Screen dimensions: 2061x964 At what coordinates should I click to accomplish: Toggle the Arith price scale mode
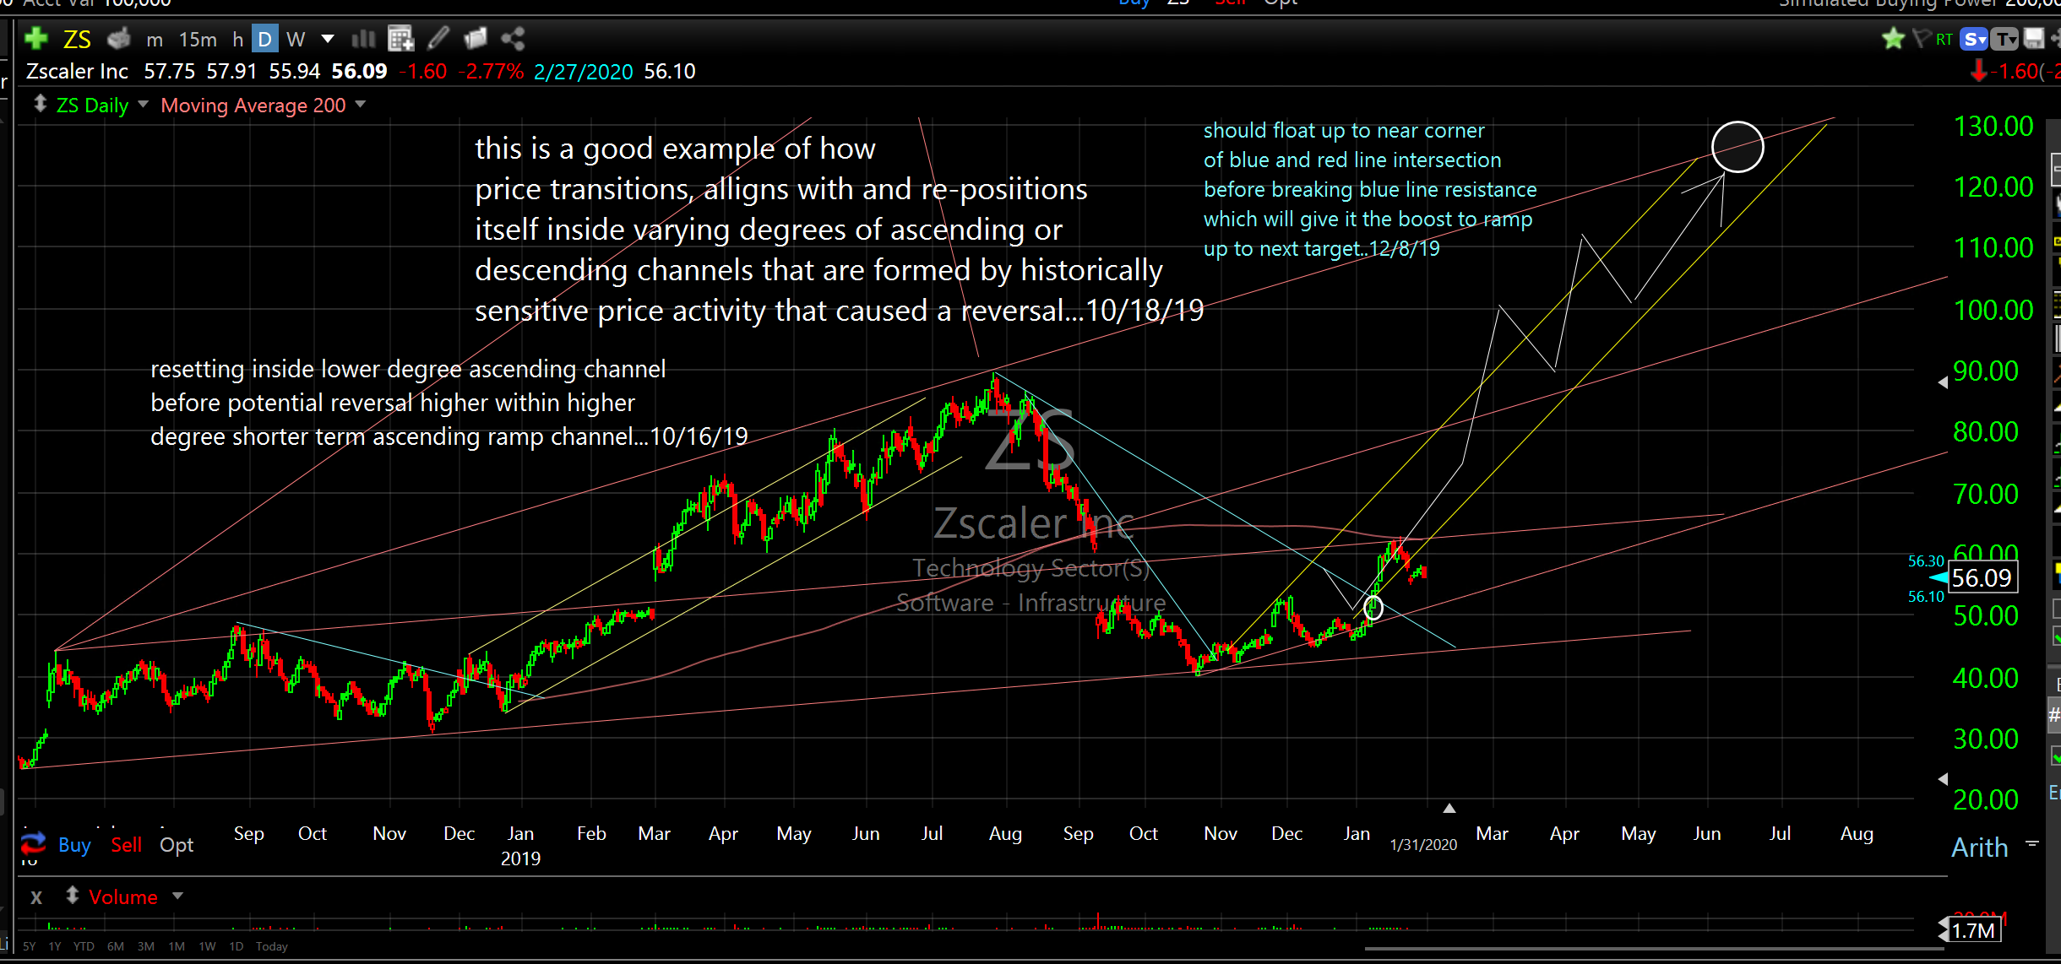(1979, 847)
